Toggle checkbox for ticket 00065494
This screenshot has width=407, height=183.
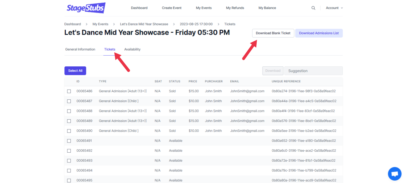69,171
